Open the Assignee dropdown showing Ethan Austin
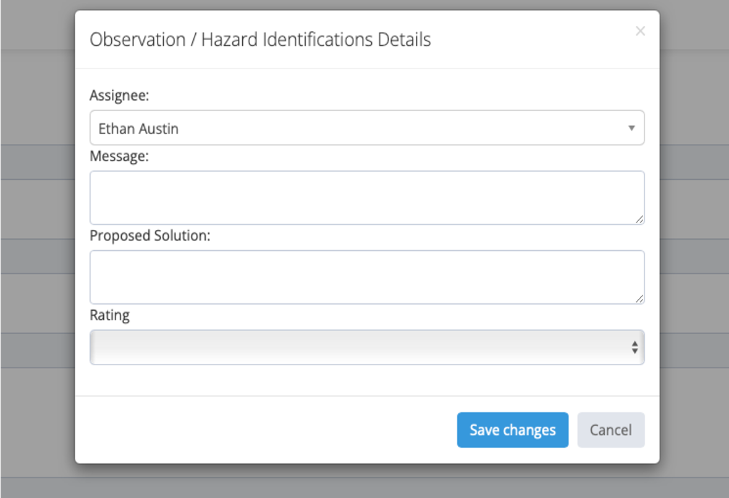This screenshot has height=498, width=729. click(x=367, y=128)
